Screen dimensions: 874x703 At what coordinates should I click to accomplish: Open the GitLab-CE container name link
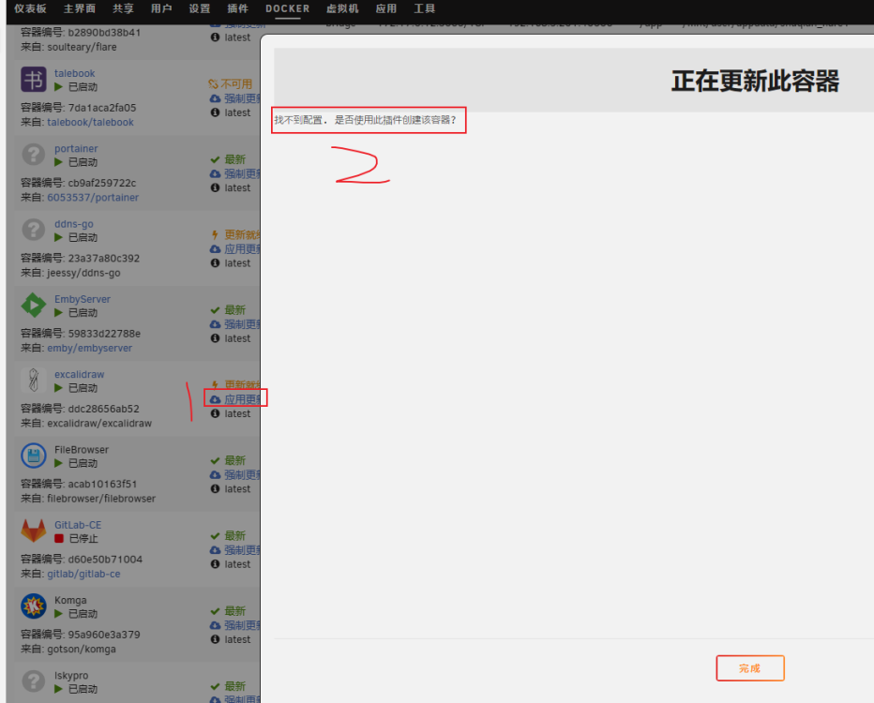tap(78, 525)
